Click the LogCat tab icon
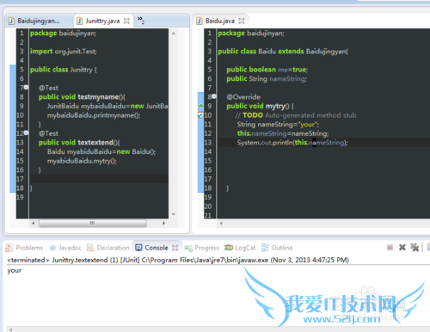Viewport: 430px width, 332px height. 229,248
